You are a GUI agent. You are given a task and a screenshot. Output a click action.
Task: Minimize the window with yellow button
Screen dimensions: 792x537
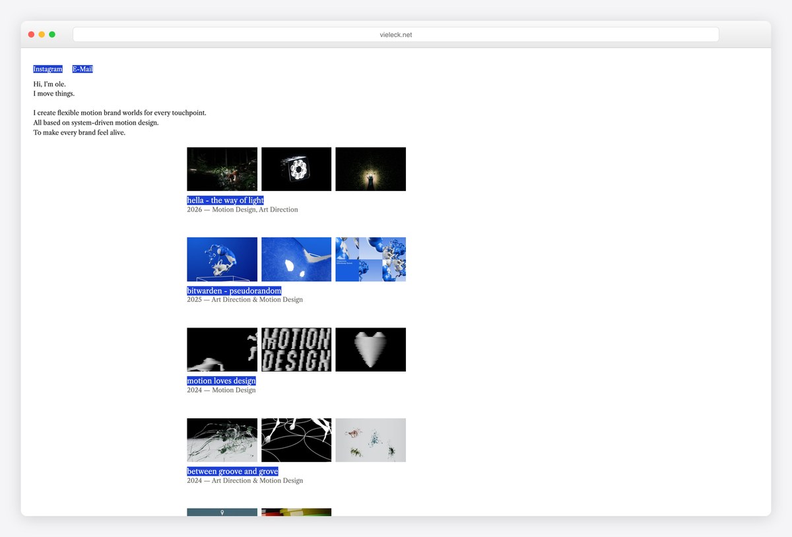(x=42, y=34)
